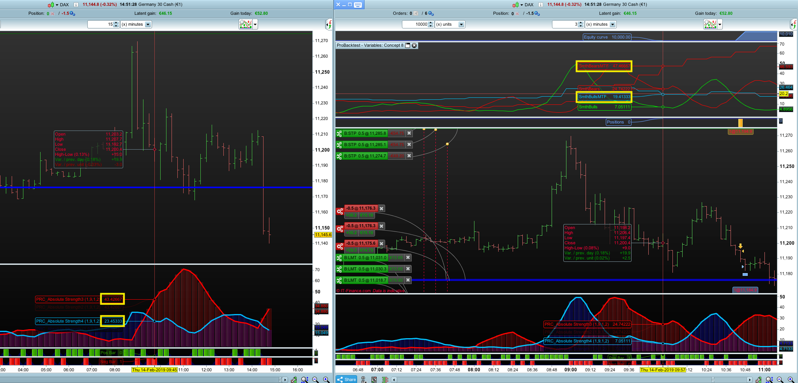
Task: Open instrument info icon in right chart header
Action: tap(540, 5)
